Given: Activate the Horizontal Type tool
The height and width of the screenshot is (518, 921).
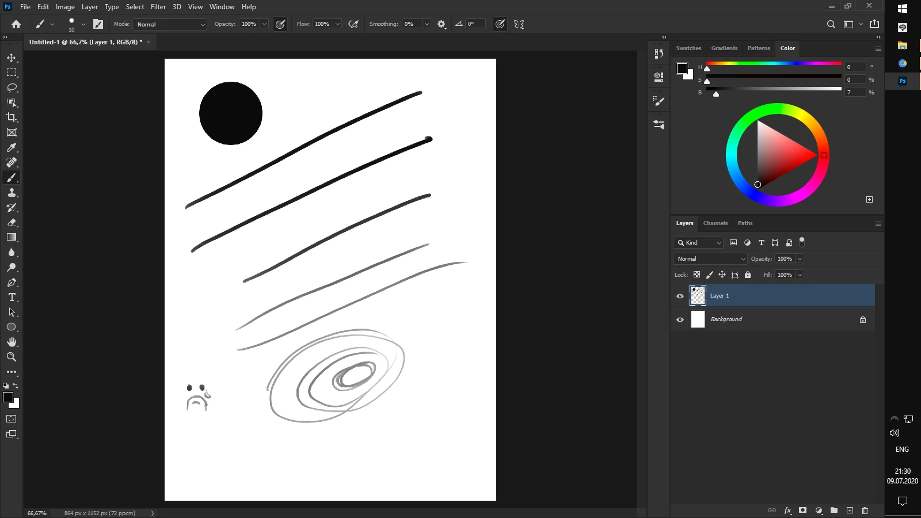Looking at the screenshot, I should (12, 297).
